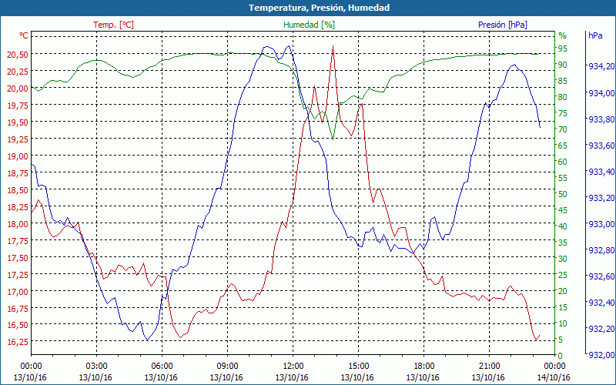Click the '50' humidity axis value
The image size is (616, 385).
pyautogui.click(x=563, y=194)
